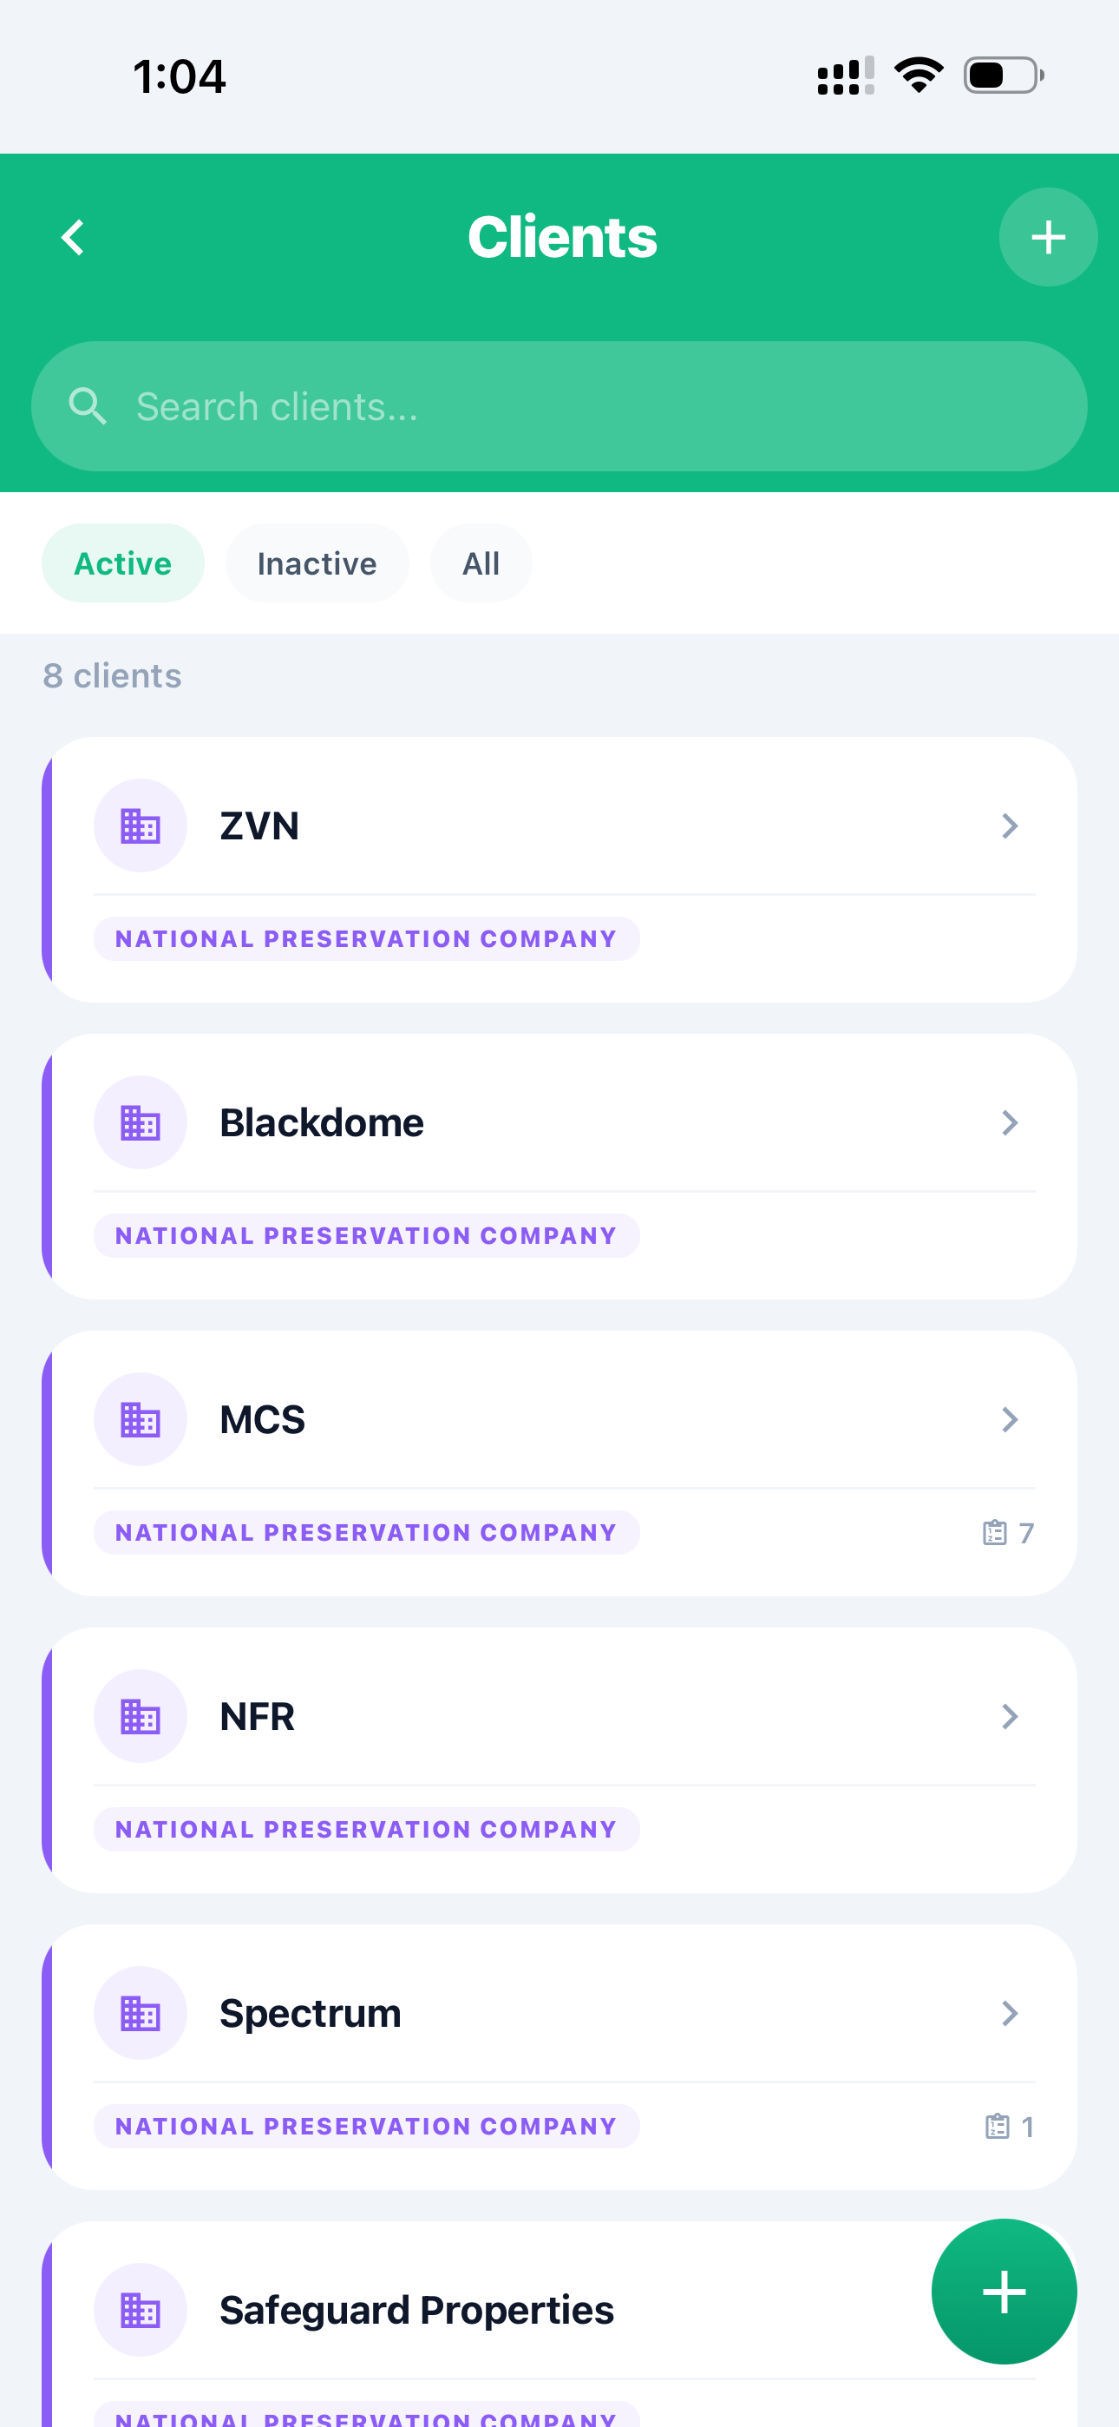This screenshot has height=2427, width=1119.
Task: Open the Safeguard Properties client card
Action: [416, 2310]
